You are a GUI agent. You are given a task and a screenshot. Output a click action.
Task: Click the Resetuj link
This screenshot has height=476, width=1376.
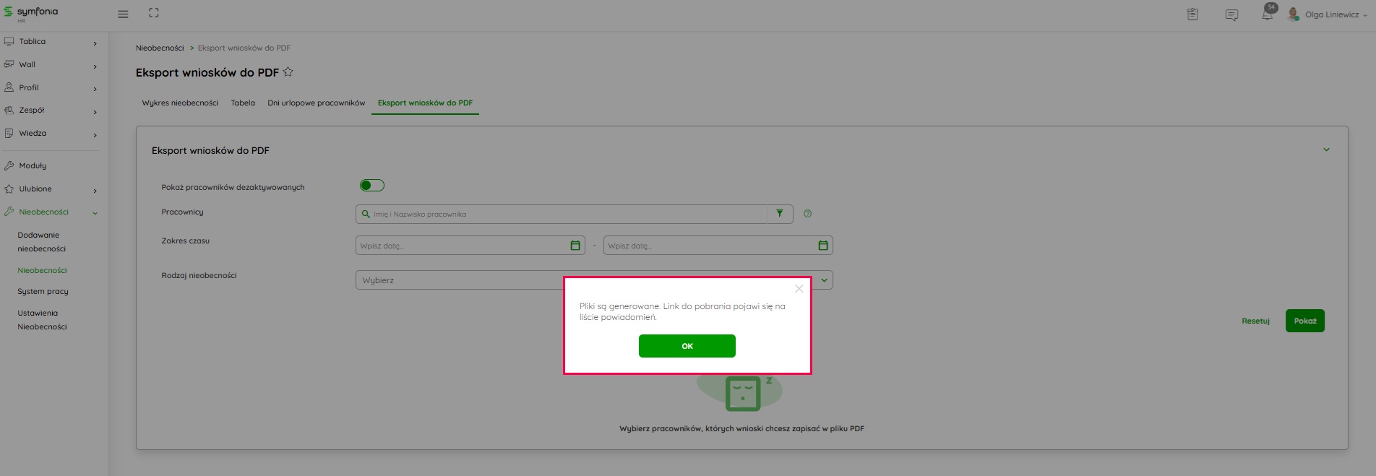click(x=1255, y=321)
